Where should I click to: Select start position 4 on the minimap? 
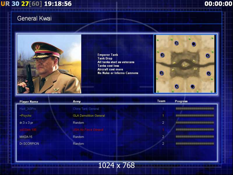pyautogui.click(x=176, y=86)
